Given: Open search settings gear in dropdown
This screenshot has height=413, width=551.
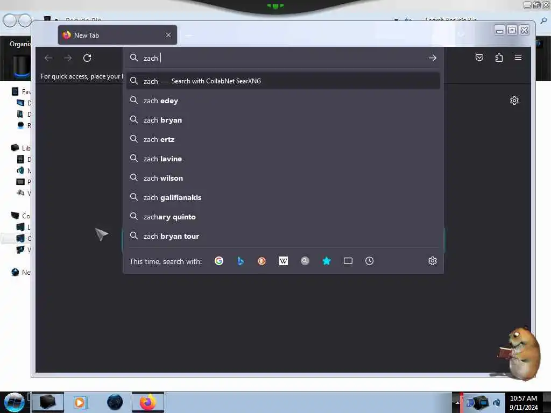Looking at the screenshot, I should coord(432,261).
